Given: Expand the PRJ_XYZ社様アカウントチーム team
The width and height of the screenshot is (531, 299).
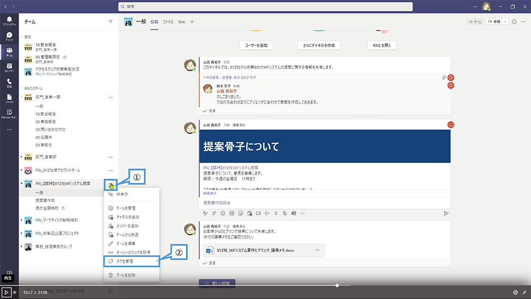Looking at the screenshot, I should point(22,170).
